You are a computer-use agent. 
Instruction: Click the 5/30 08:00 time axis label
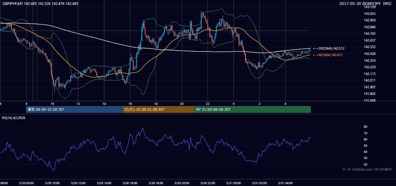tap(26, 183)
